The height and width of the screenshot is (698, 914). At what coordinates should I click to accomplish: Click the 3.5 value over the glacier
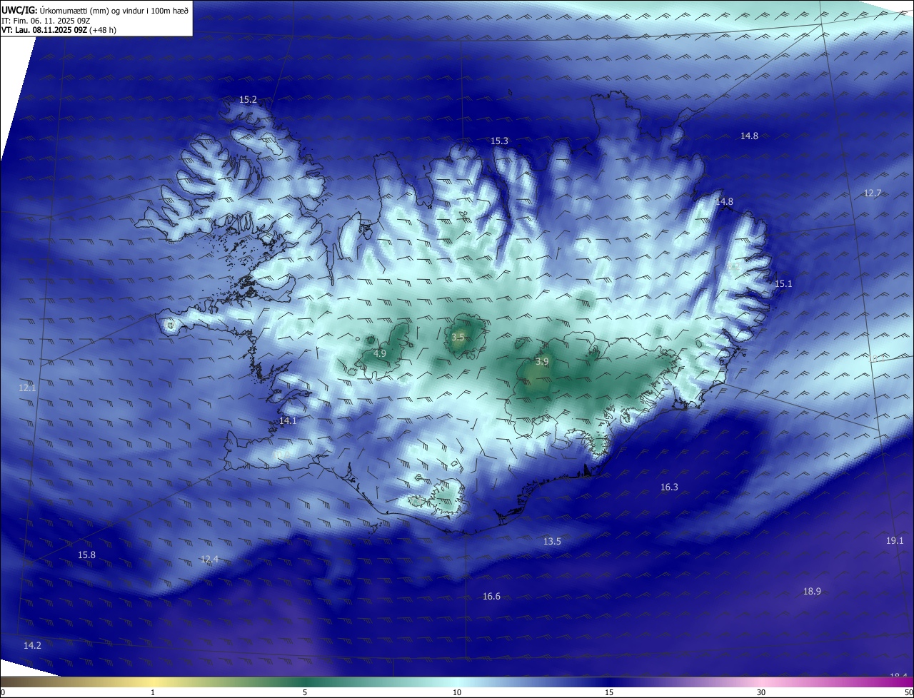coord(458,338)
